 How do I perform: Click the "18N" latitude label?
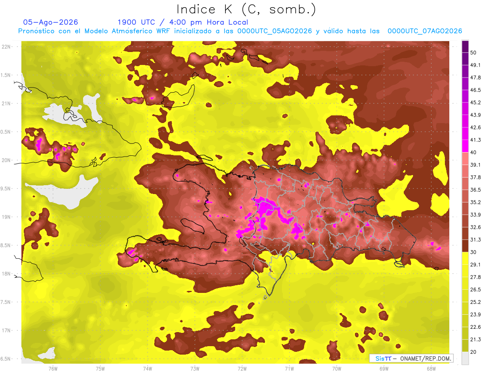point(7,274)
